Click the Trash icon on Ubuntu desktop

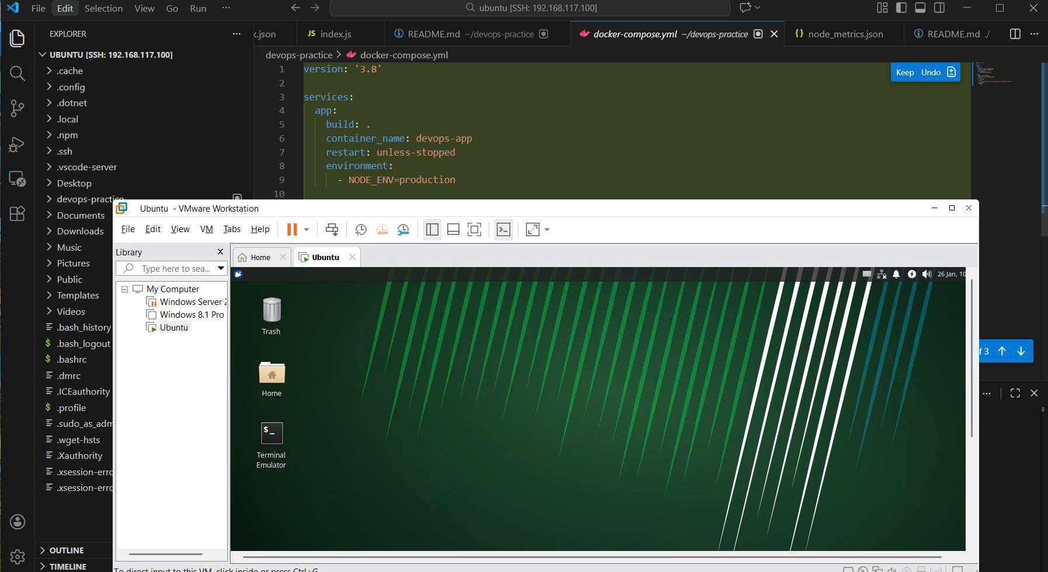(x=271, y=310)
